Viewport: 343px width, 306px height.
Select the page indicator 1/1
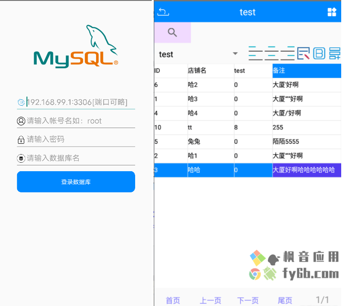(x=322, y=300)
